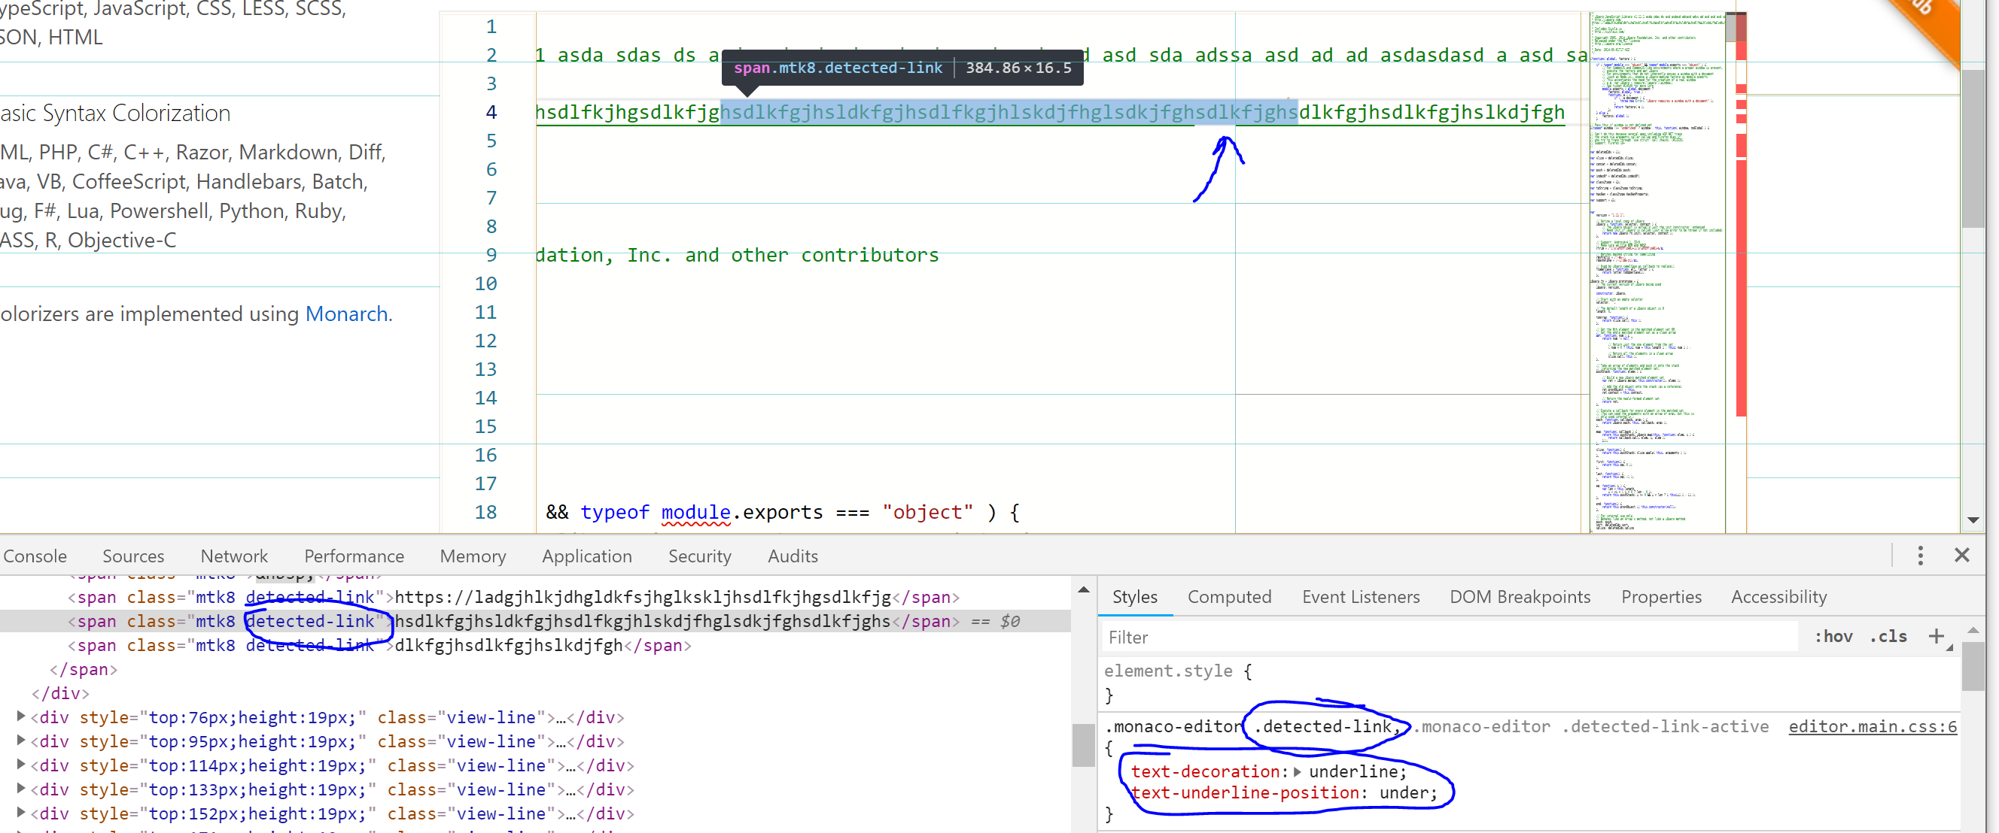The image size is (1999, 833).
Task: Click editor line number 4
Action: coord(491,112)
